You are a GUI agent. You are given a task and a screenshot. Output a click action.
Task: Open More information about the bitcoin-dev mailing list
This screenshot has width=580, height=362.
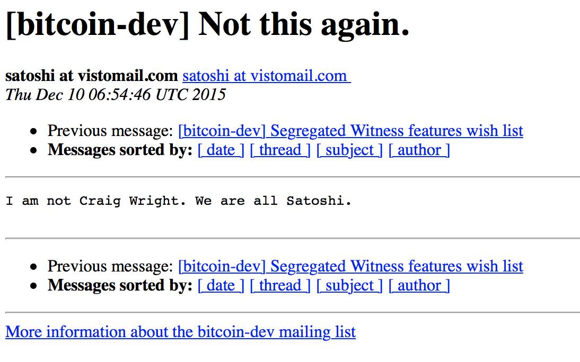(x=180, y=332)
